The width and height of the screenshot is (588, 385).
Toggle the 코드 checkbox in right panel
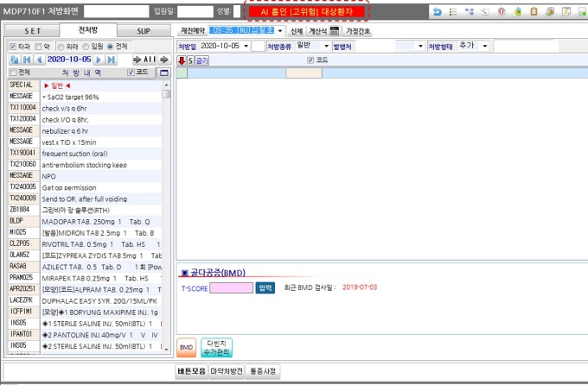click(x=311, y=60)
